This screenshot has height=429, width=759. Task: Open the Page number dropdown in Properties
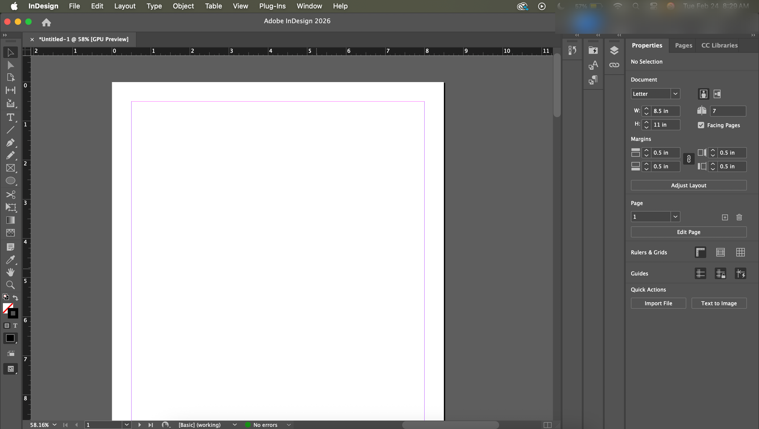pyautogui.click(x=675, y=217)
